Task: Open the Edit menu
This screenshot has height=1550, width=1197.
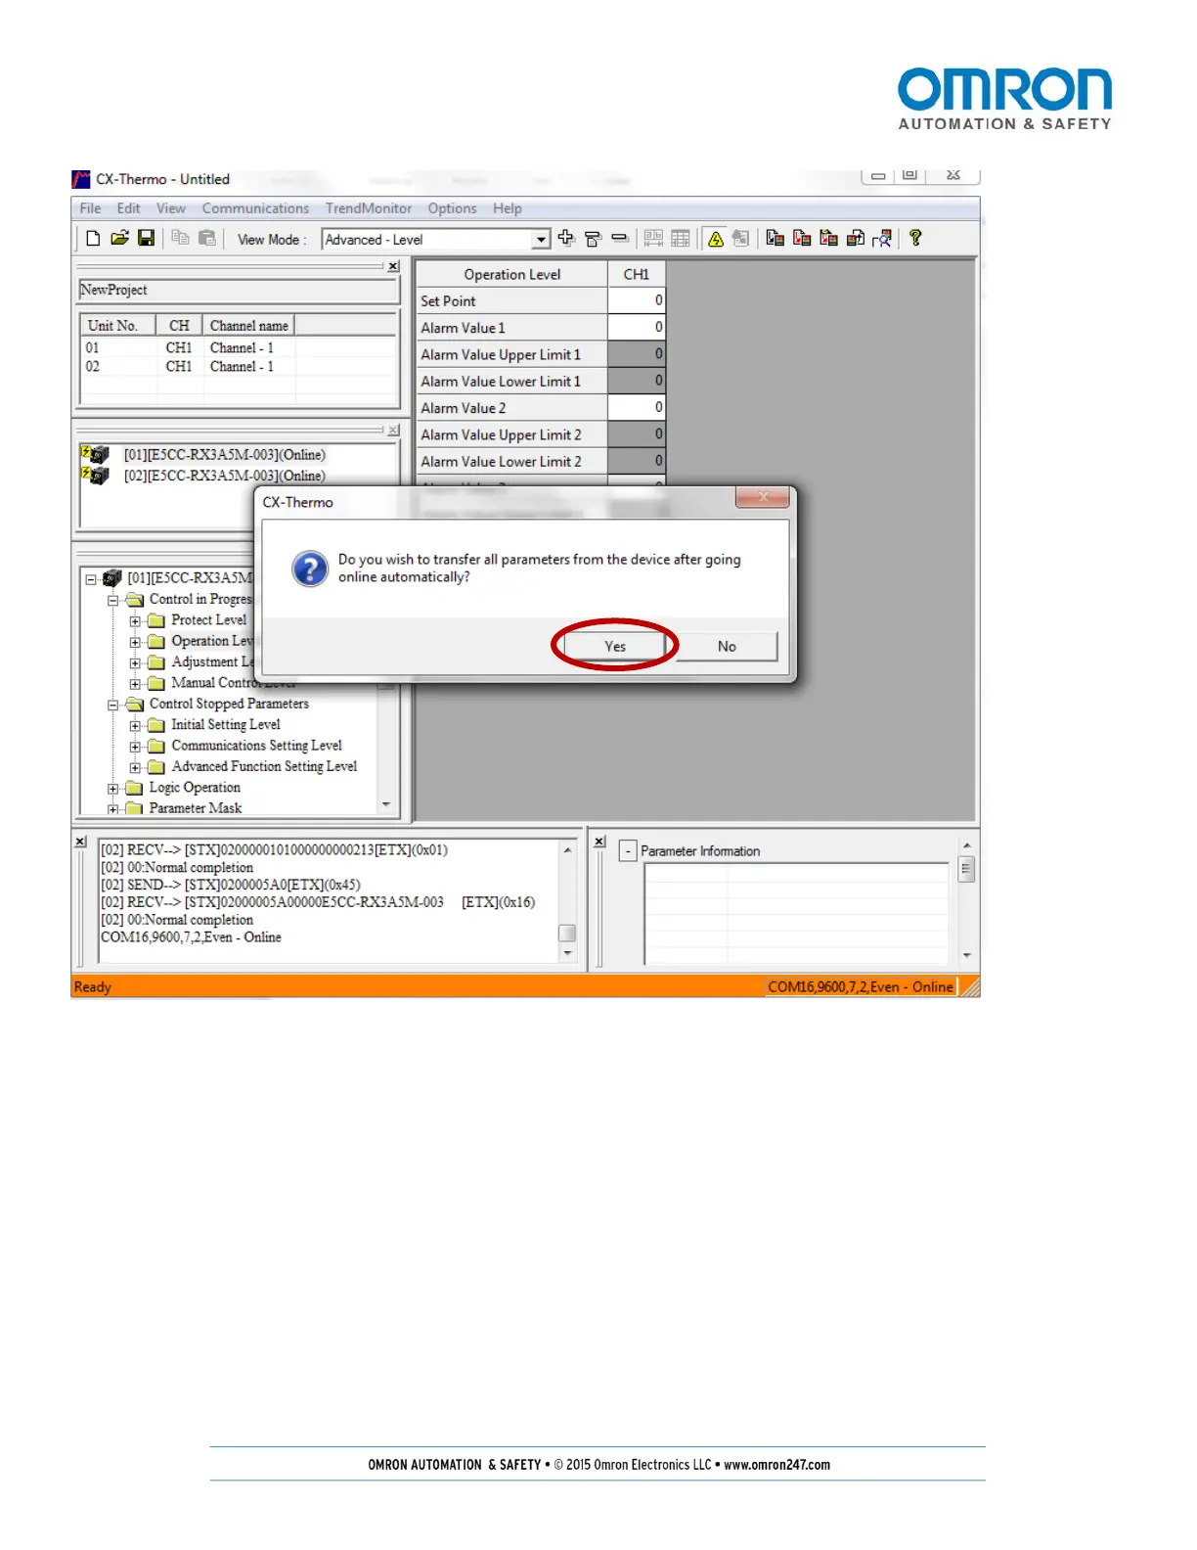Action: 128,208
